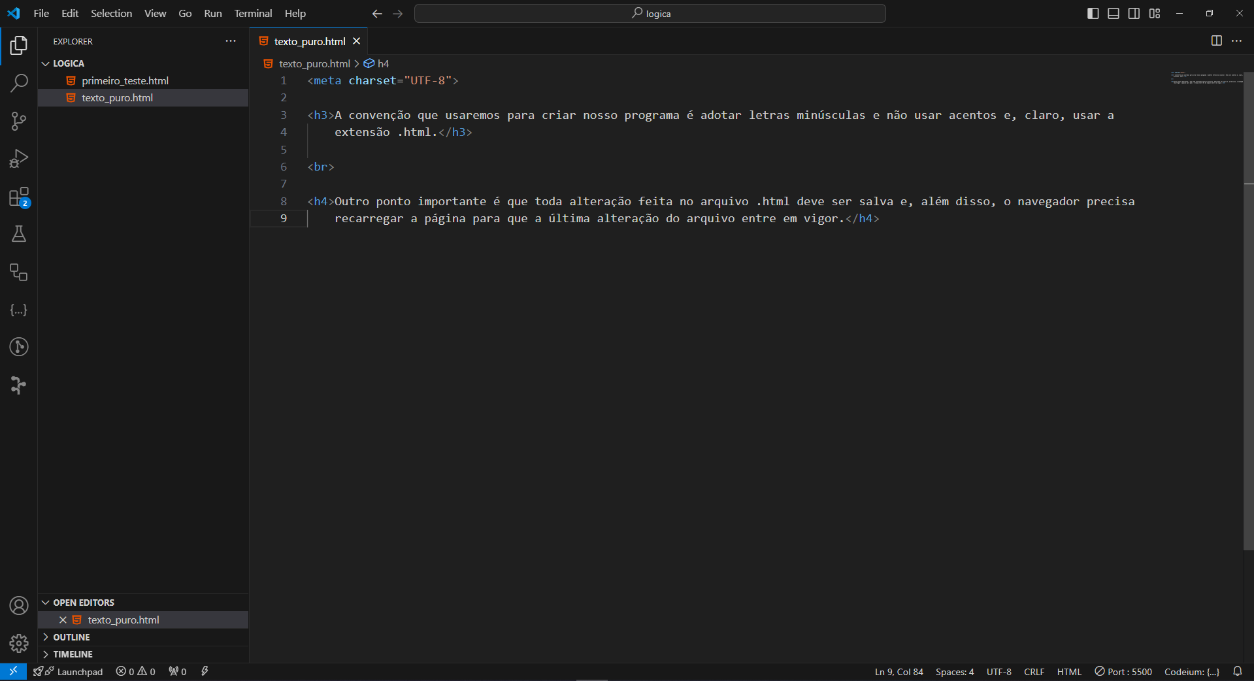The width and height of the screenshot is (1254, 681).
Task: Open editor More Actions ellipsis
Action: point(1237,41)
